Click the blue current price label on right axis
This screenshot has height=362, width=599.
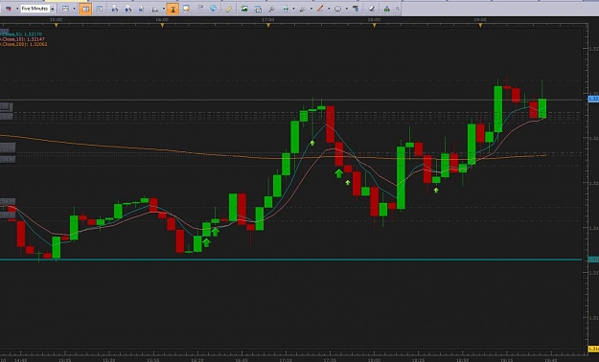pyautogui.click(x=593, y=99)
